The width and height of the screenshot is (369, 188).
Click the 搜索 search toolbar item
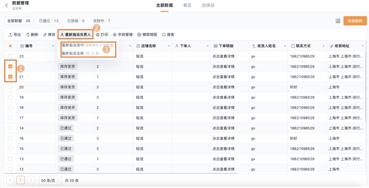168,35
